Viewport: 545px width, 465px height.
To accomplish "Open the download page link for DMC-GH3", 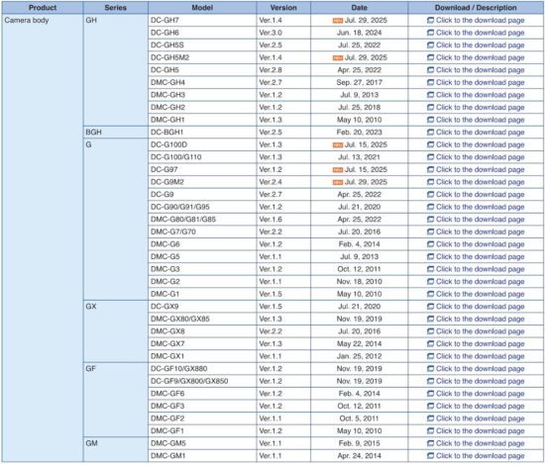I will pos(480,95).
